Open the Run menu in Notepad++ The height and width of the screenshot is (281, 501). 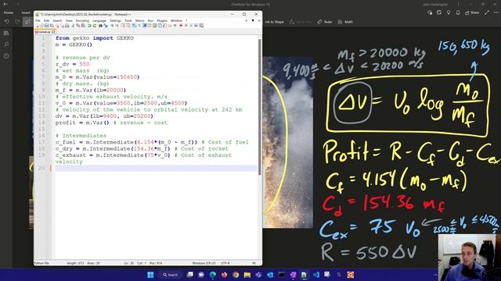150,21
